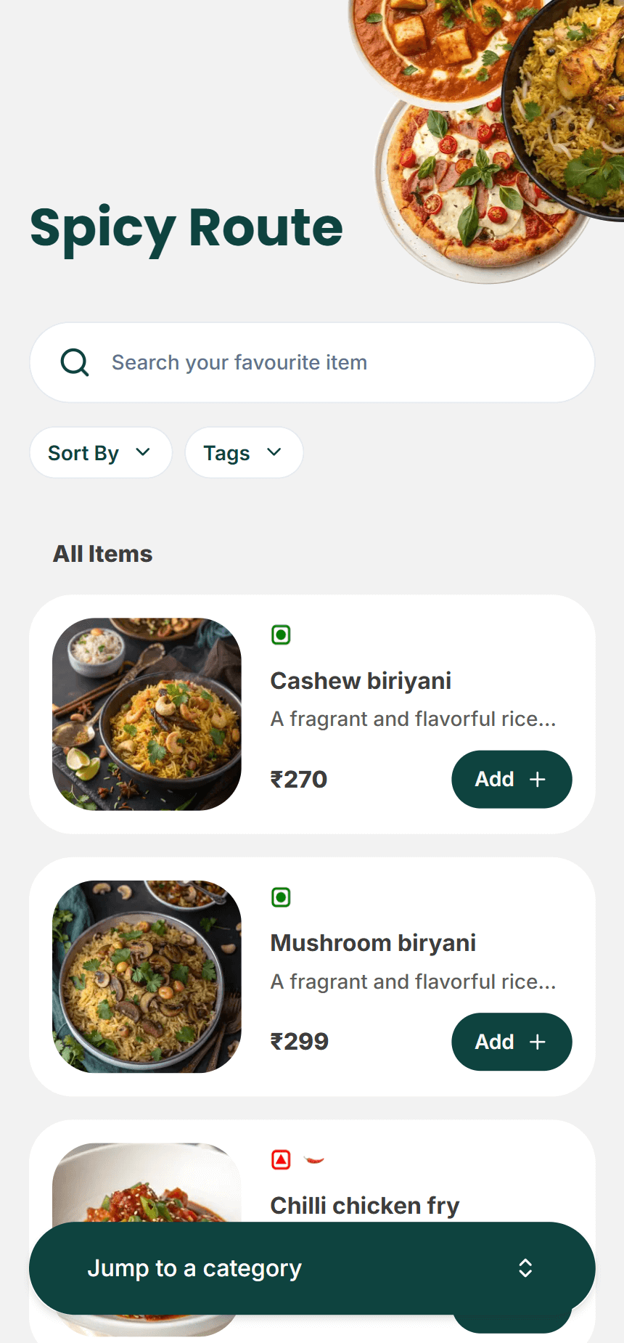This screenshot has width=624, height=1343.
Task: Click the non-veg indicator on Chilli chicken fry
Action: pyautogui.click(x=281, y=1159)
